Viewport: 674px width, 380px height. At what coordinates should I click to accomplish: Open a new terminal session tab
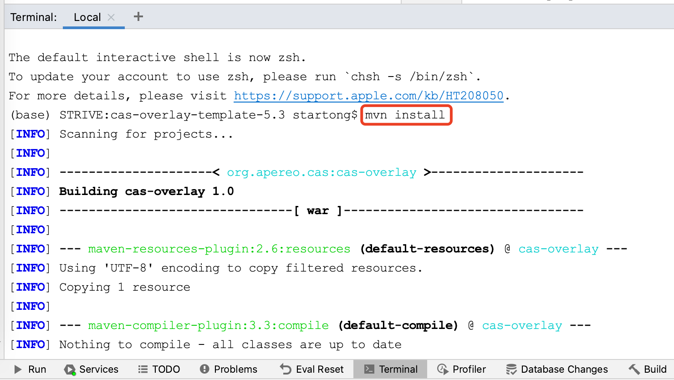[138, 17]
